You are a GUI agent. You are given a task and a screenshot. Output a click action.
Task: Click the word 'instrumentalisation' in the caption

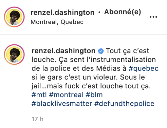pyautogui.click(x=123, y=60)
